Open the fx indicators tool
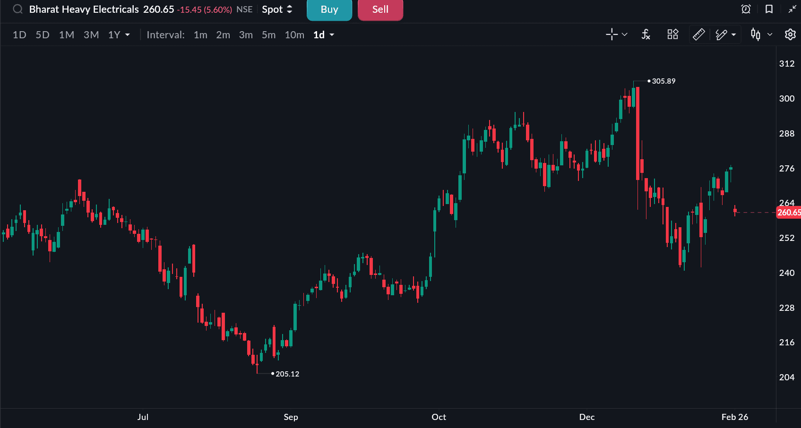This screenshot has height=428, width=801. pos(646,34)
